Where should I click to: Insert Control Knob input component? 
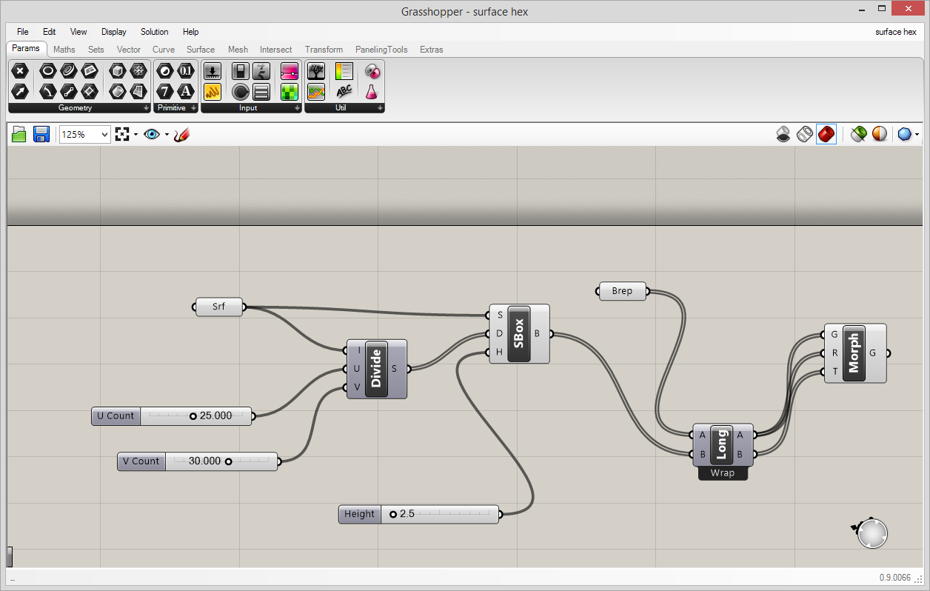coord(240,92)
